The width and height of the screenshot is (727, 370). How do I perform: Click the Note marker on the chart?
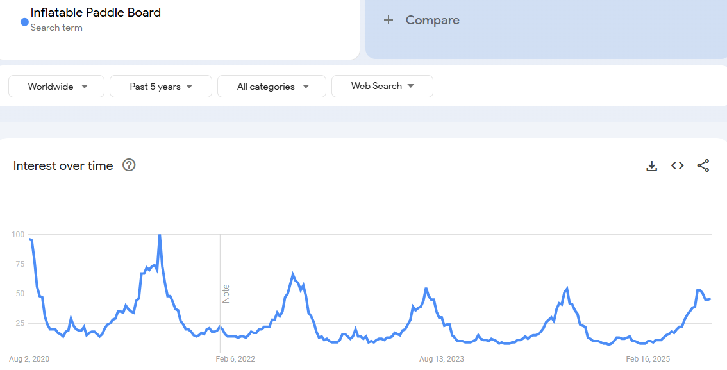click(226, 294)
